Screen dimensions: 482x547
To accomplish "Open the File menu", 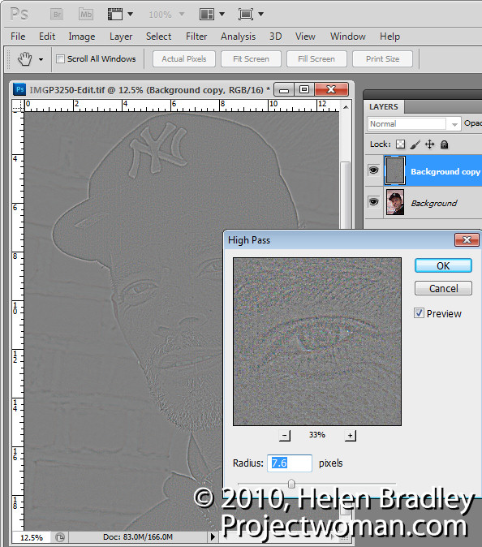I will point(18,37).
